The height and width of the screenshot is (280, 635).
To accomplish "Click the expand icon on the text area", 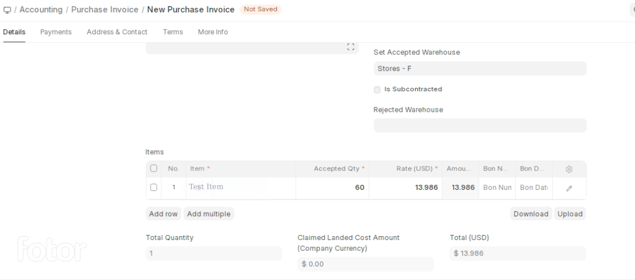I will tap(351, 47).
